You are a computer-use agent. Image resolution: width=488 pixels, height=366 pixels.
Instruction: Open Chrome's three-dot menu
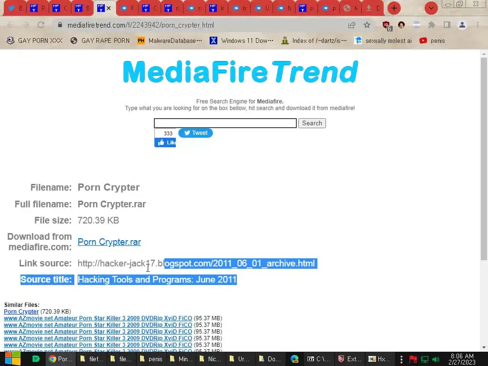pyautogui.click(x=478, y=25)
